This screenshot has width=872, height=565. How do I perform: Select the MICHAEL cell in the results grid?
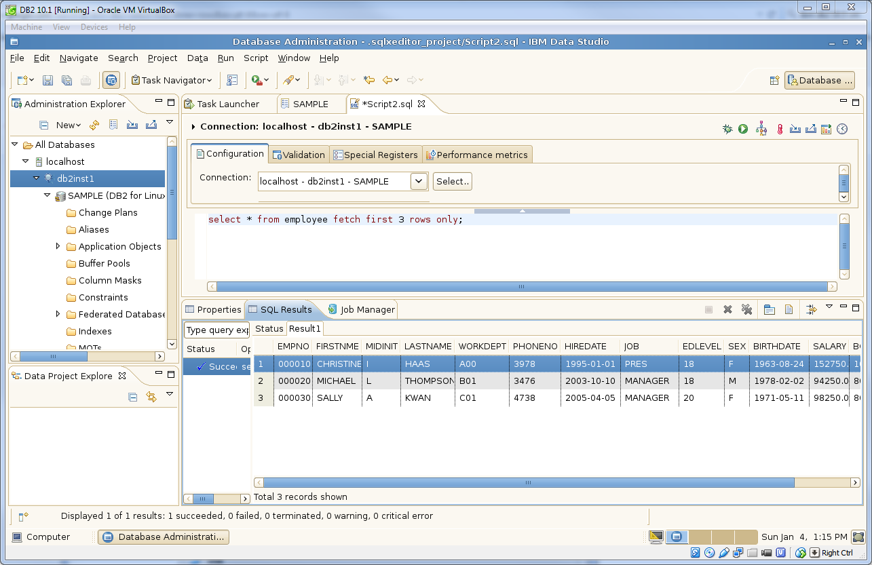click(336, 381)
